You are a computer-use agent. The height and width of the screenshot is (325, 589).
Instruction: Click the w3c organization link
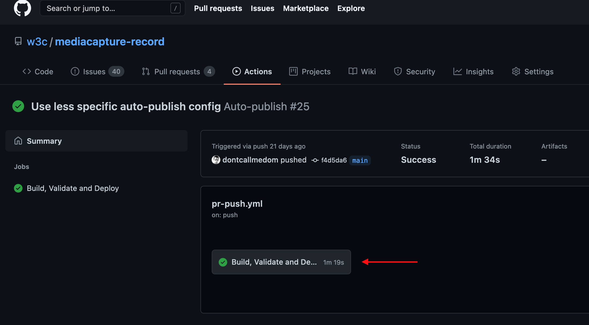click(x=37, y=42)
